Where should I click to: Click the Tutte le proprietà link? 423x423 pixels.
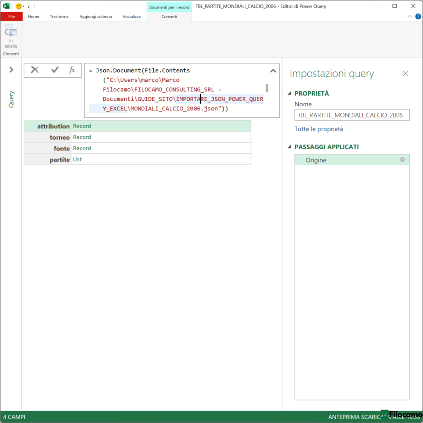point(318,129)
